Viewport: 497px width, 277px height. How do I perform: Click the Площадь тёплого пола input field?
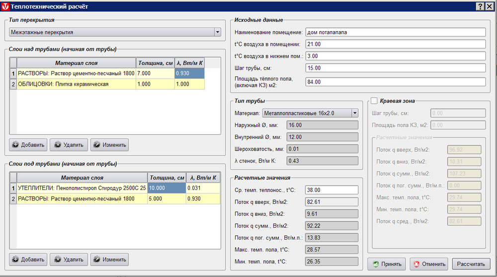coord(395,82)
